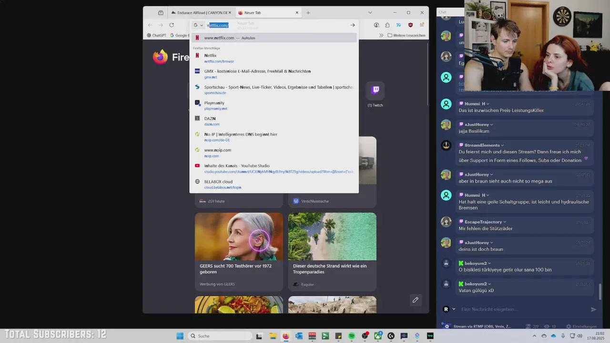Open ChatGPT bookmark in bookmarks bar
610x343 pixels.
click(156, 35)
